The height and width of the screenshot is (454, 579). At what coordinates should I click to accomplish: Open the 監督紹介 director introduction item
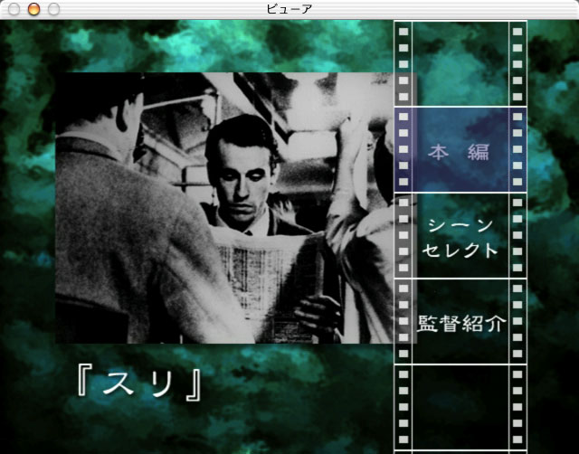point(460,321)
